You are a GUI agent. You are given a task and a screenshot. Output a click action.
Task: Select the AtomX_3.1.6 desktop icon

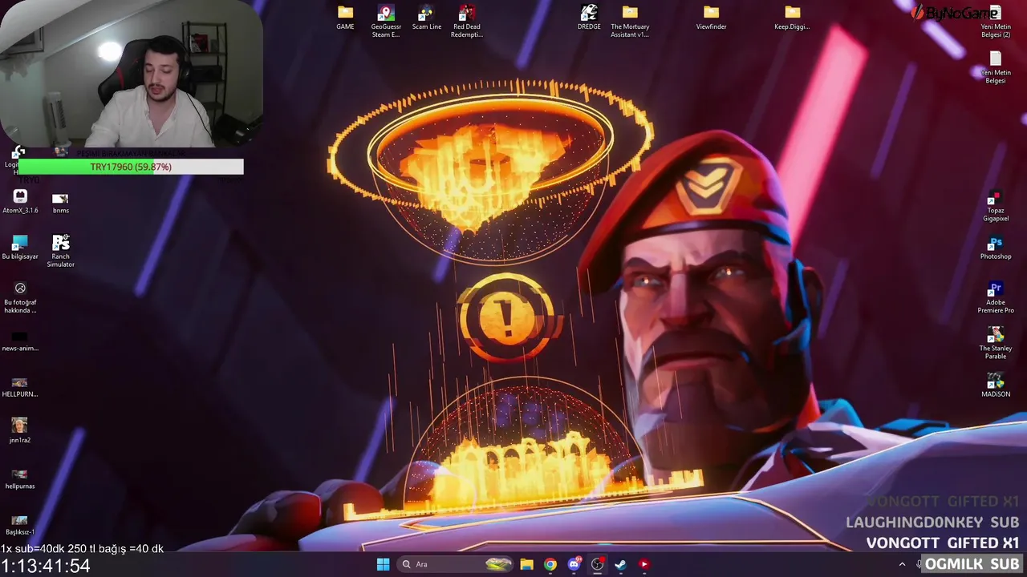click(20, 201)
